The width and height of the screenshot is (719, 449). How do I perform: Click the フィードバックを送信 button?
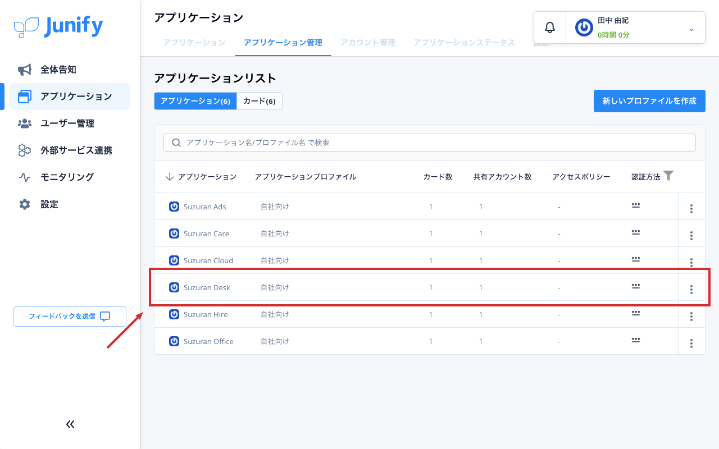[70, 317]
